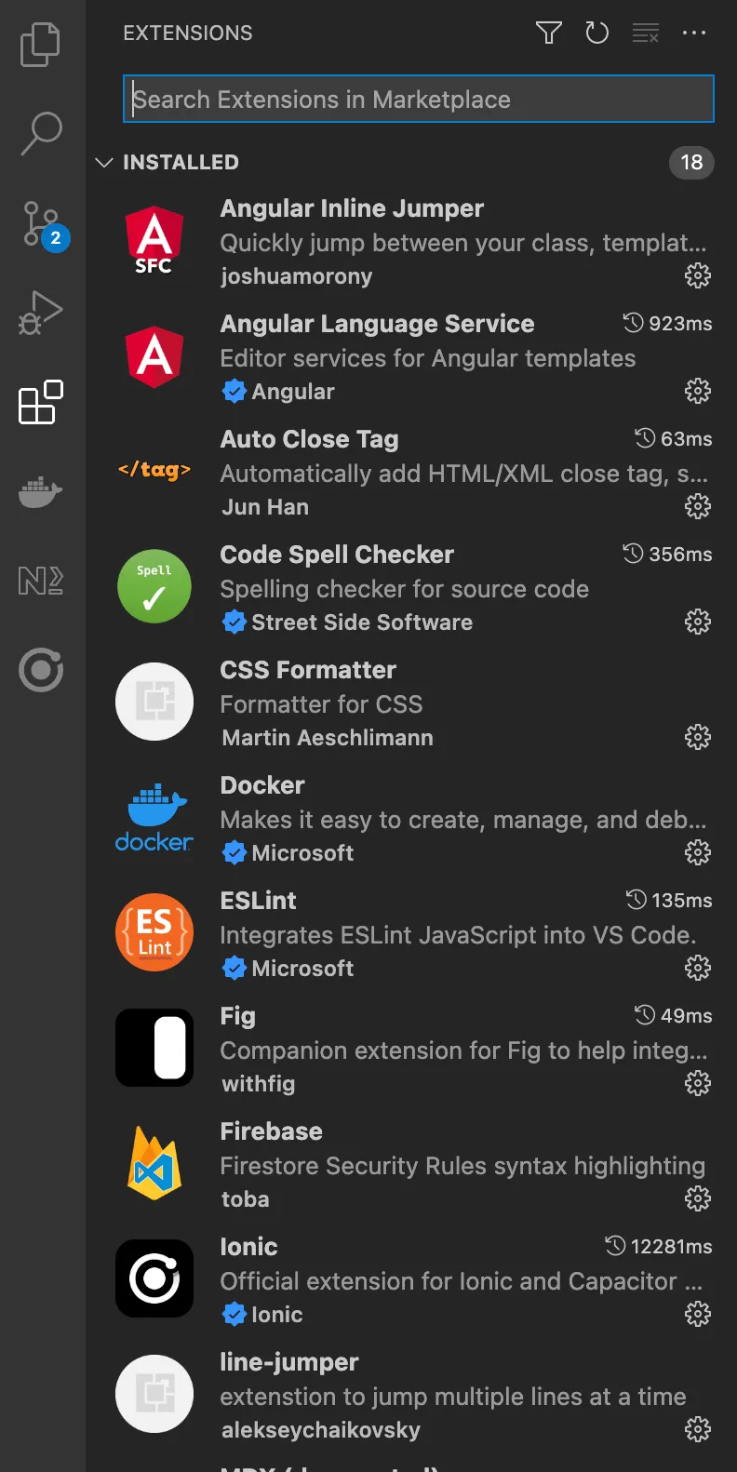Open the Explorer view in activity bar

41,44
